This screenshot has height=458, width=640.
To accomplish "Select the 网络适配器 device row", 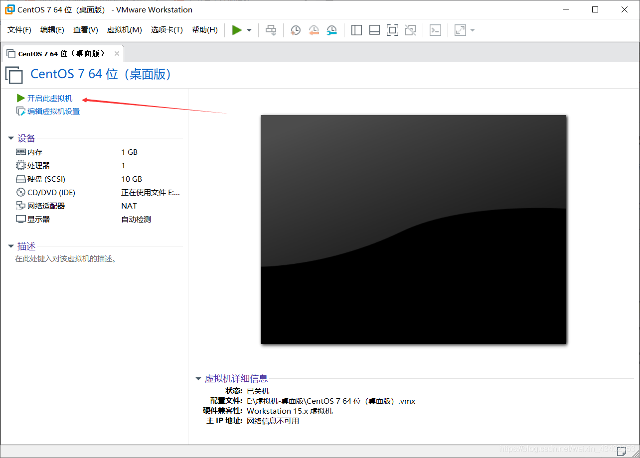I will 99,206.
